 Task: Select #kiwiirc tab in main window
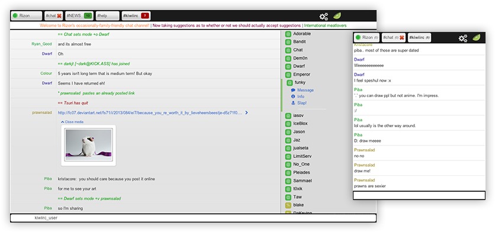pyautogui.click(x=136, y=16)
